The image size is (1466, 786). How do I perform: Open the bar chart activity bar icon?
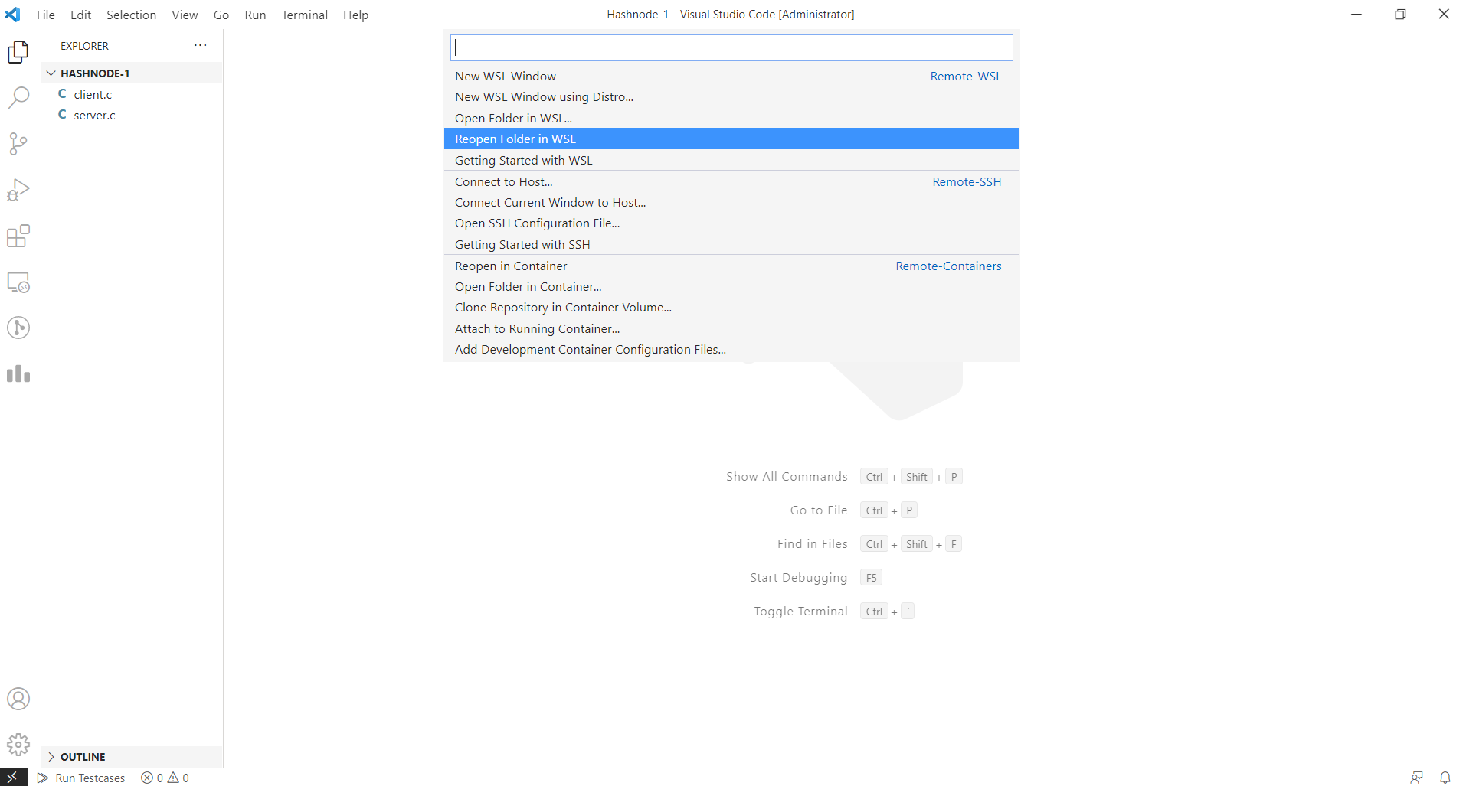pyautogui.click(x=18, y=373)
